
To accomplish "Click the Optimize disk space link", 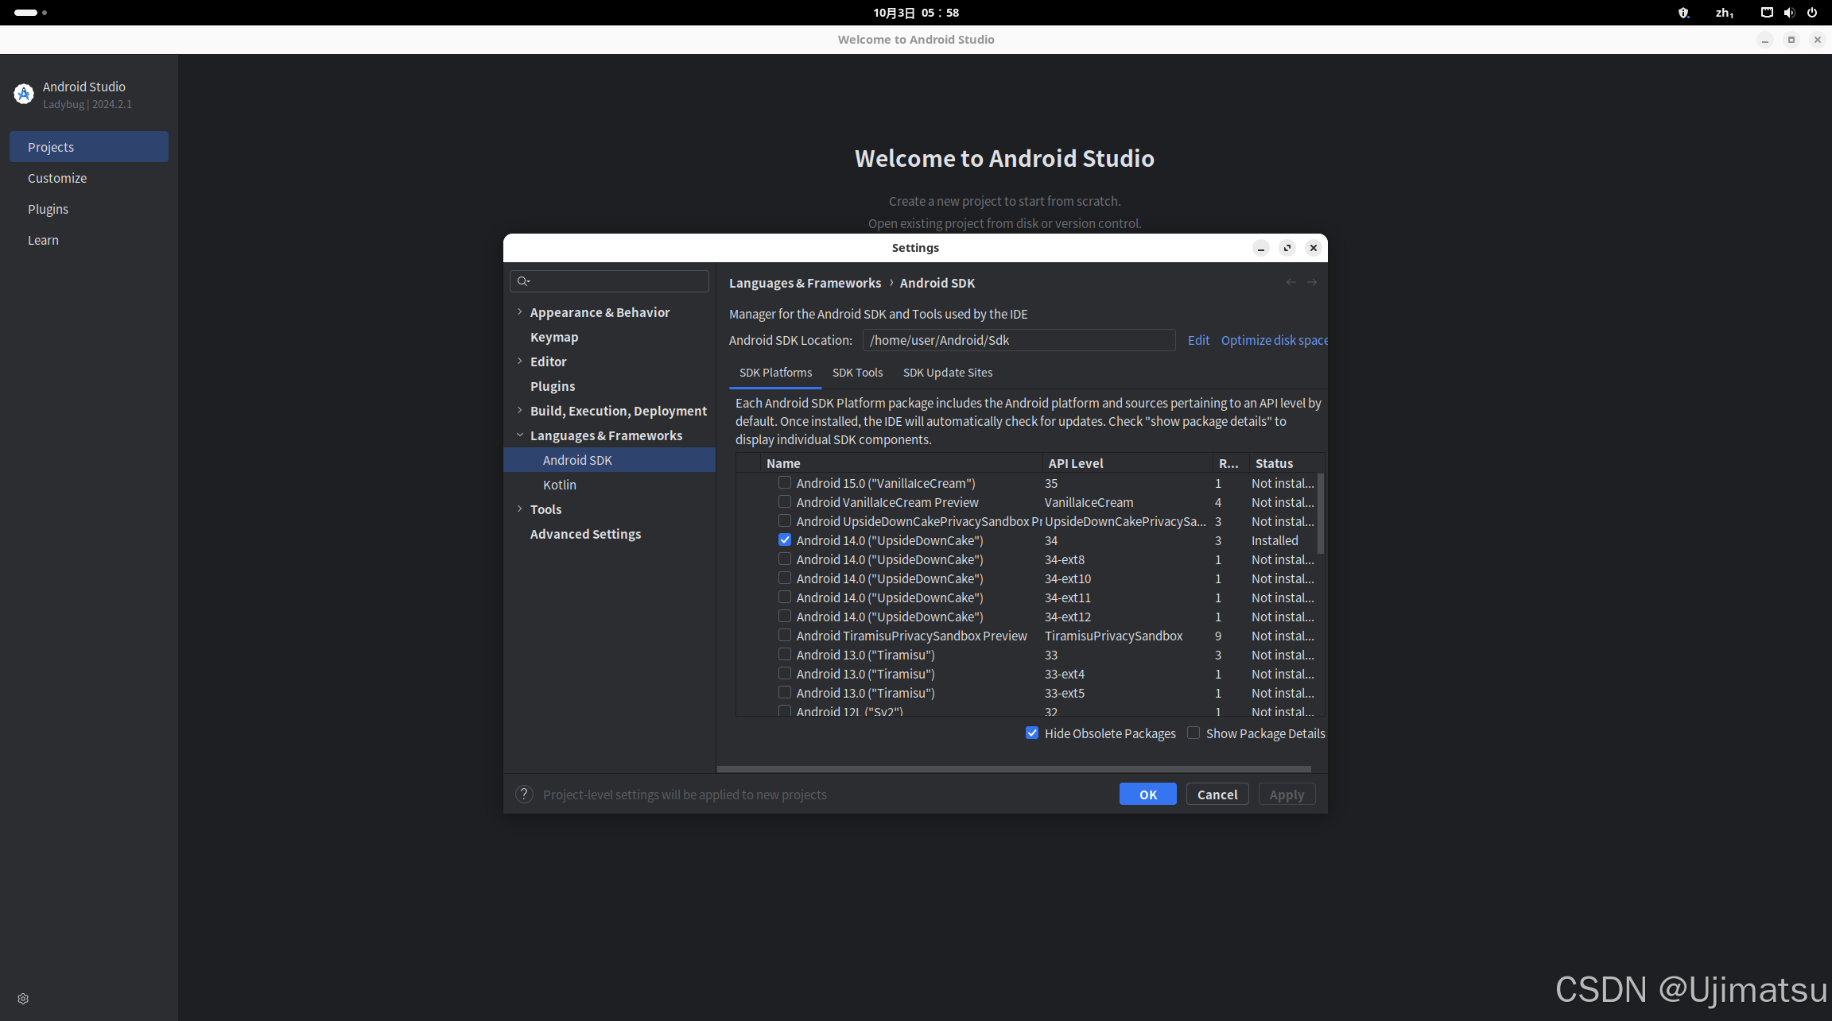I will (1273, 340).
